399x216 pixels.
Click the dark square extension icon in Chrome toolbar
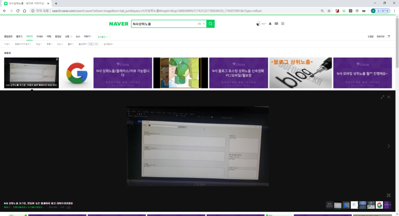click(x=350, y=11)
